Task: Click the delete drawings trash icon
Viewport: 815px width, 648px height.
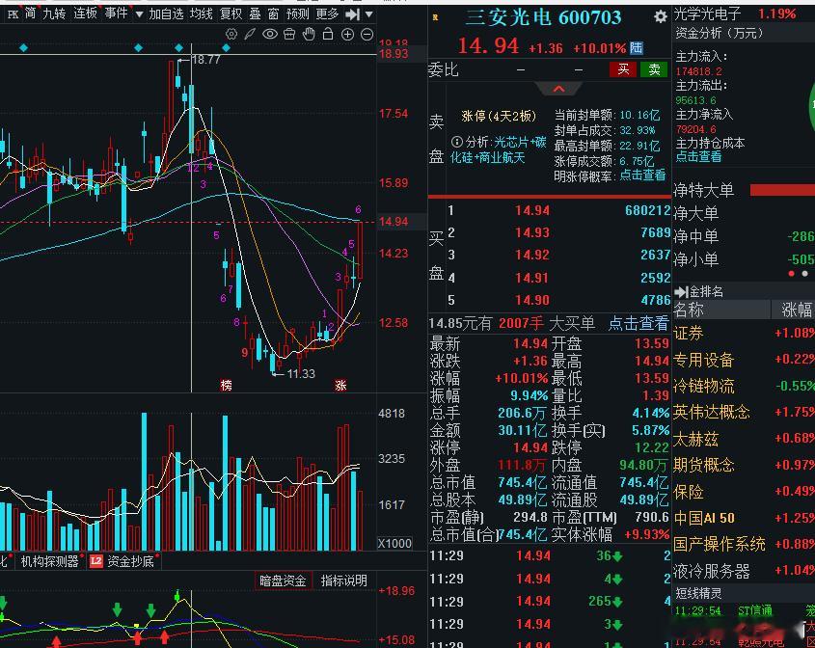Action: click(289, 34)
